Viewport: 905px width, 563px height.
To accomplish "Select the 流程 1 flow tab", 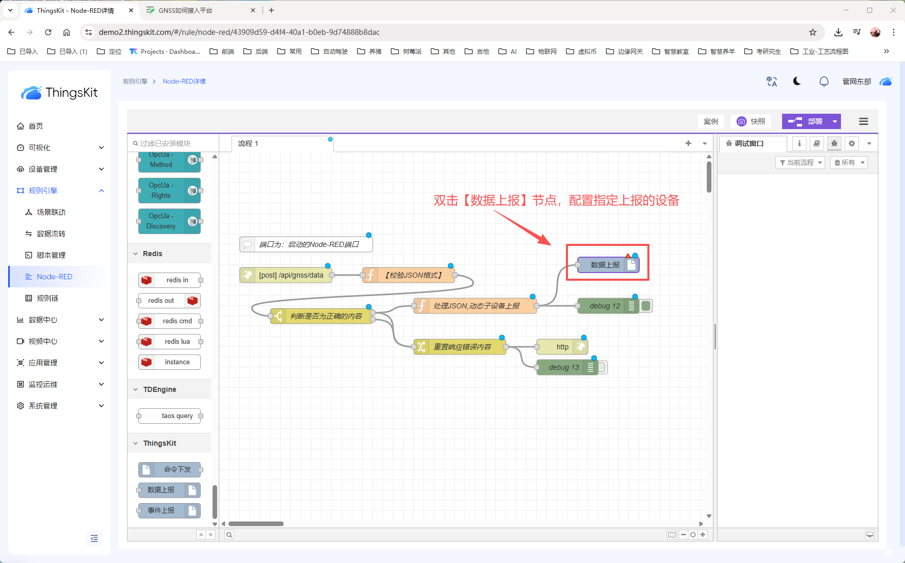I will pos(248,143).
